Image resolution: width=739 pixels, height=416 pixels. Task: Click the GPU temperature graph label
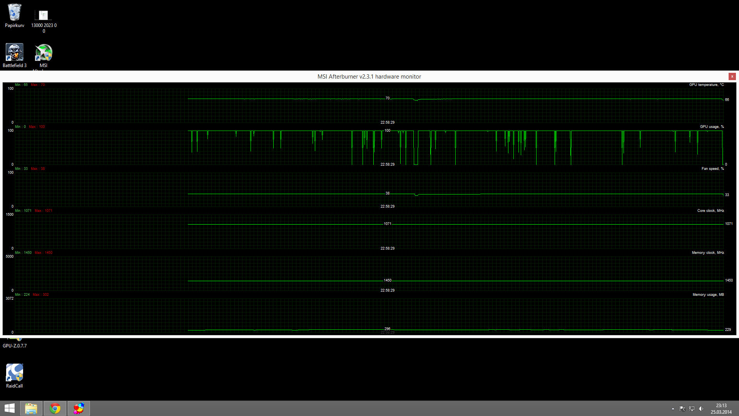706,85
